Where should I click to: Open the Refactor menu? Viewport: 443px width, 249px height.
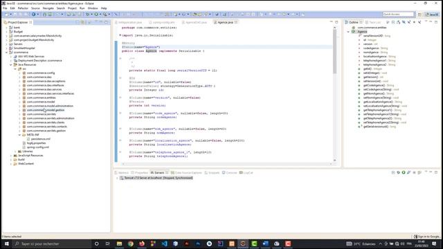click(23, 8)
